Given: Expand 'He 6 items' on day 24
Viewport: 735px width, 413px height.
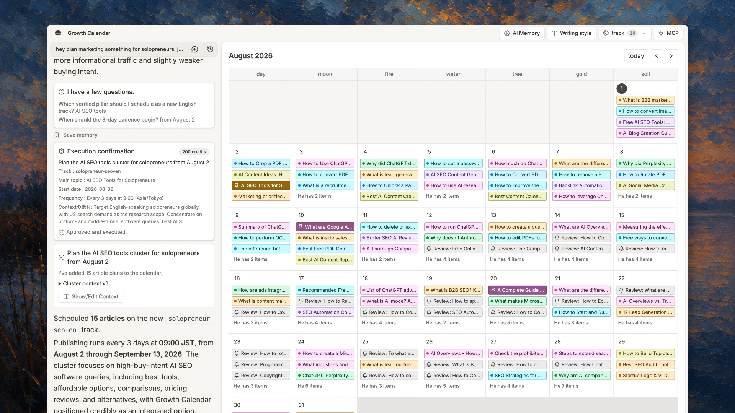Looking at the screenshot, I should click(310, 386).
